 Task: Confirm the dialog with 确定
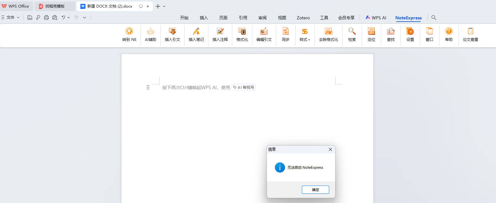coord(315,189)
